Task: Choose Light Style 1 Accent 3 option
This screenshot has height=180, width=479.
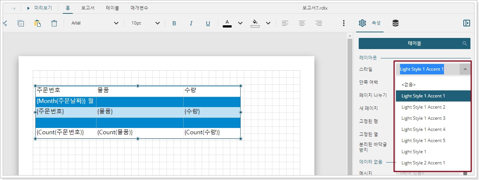Action: pos(423,118)
